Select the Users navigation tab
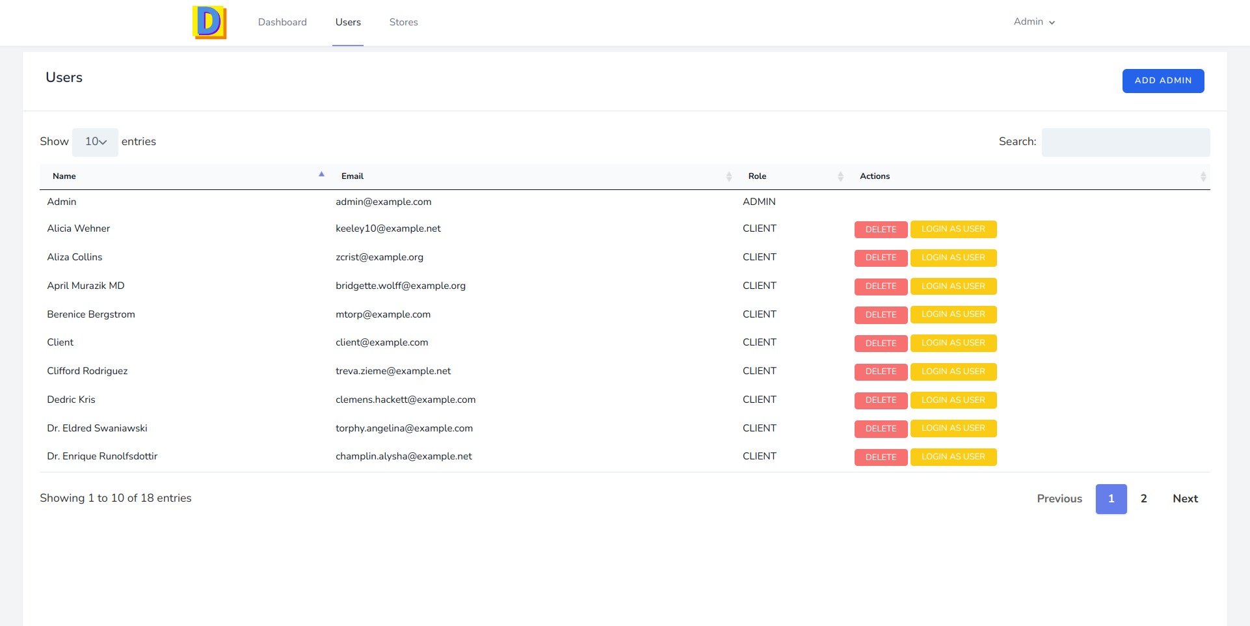 [348, 22]
